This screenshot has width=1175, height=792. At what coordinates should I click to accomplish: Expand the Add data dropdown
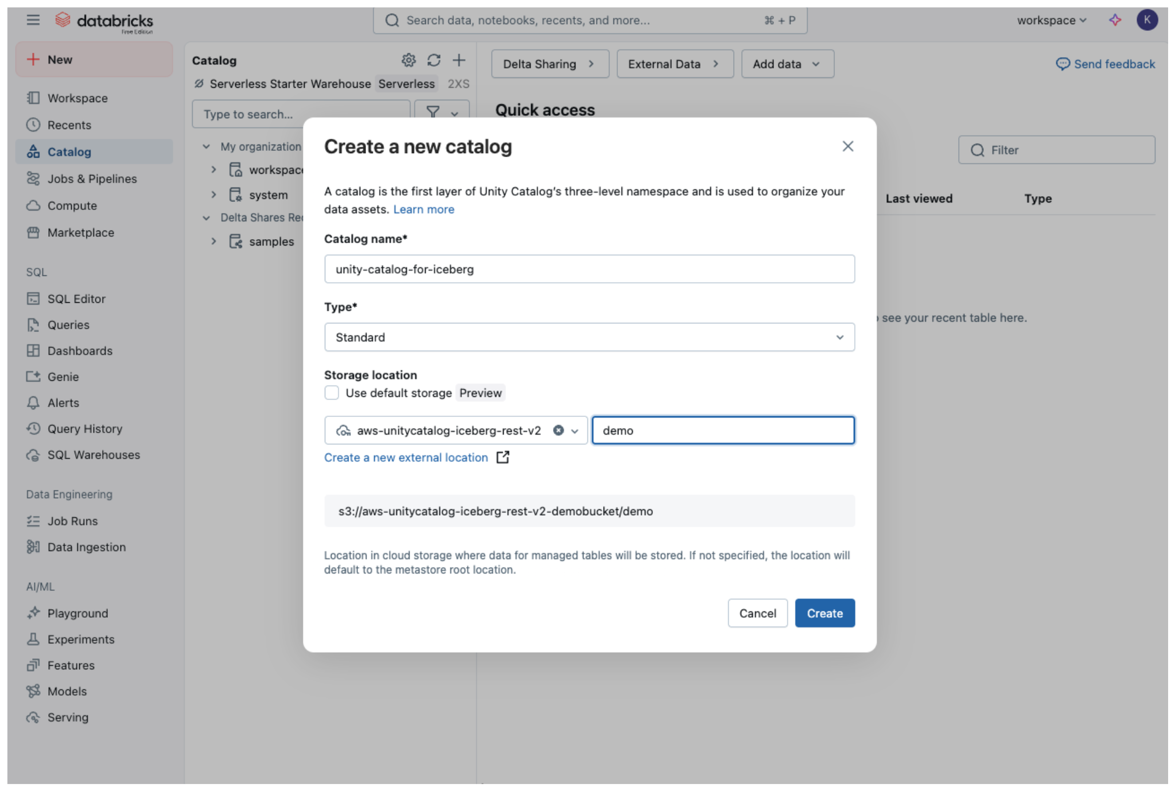pos(787,64)
